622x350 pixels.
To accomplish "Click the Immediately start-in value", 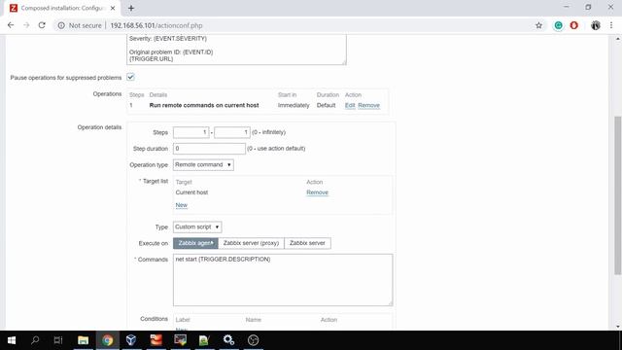I will click(x=294, y=105).
